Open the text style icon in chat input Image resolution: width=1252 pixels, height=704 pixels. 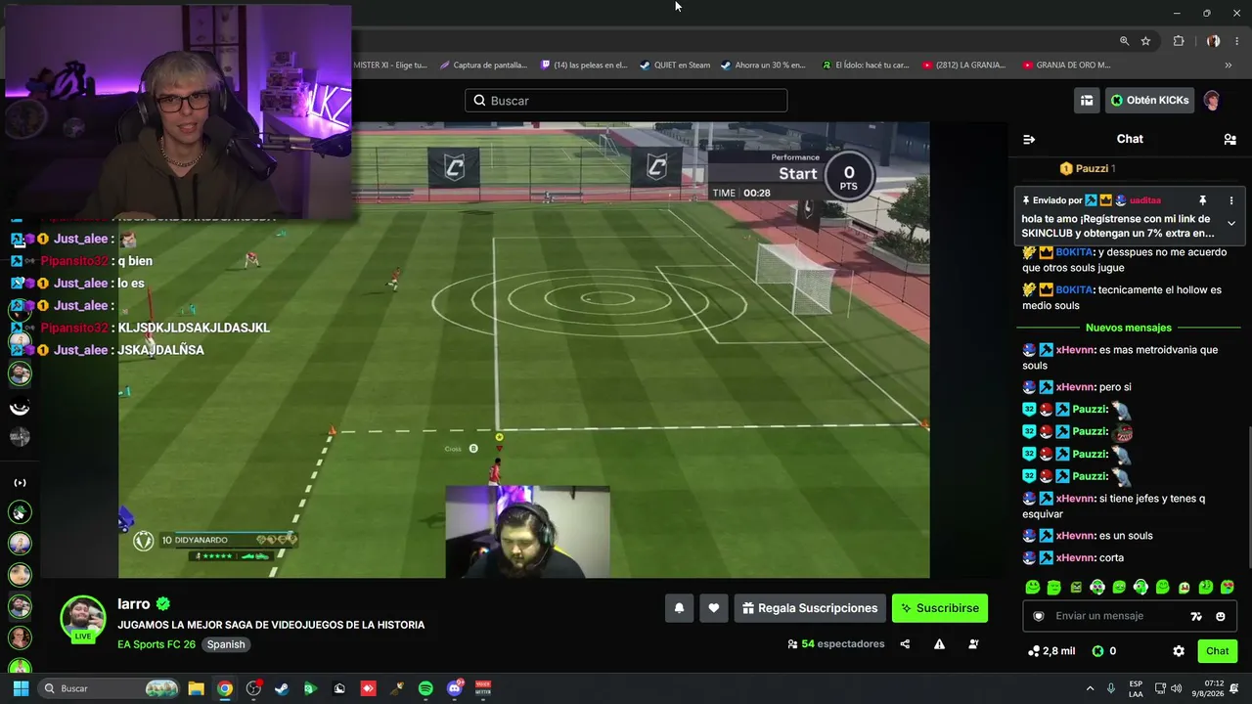pos(1195,616)
